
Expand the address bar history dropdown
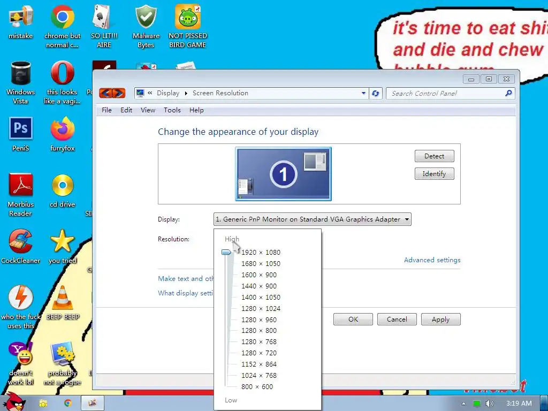(363, 93)
